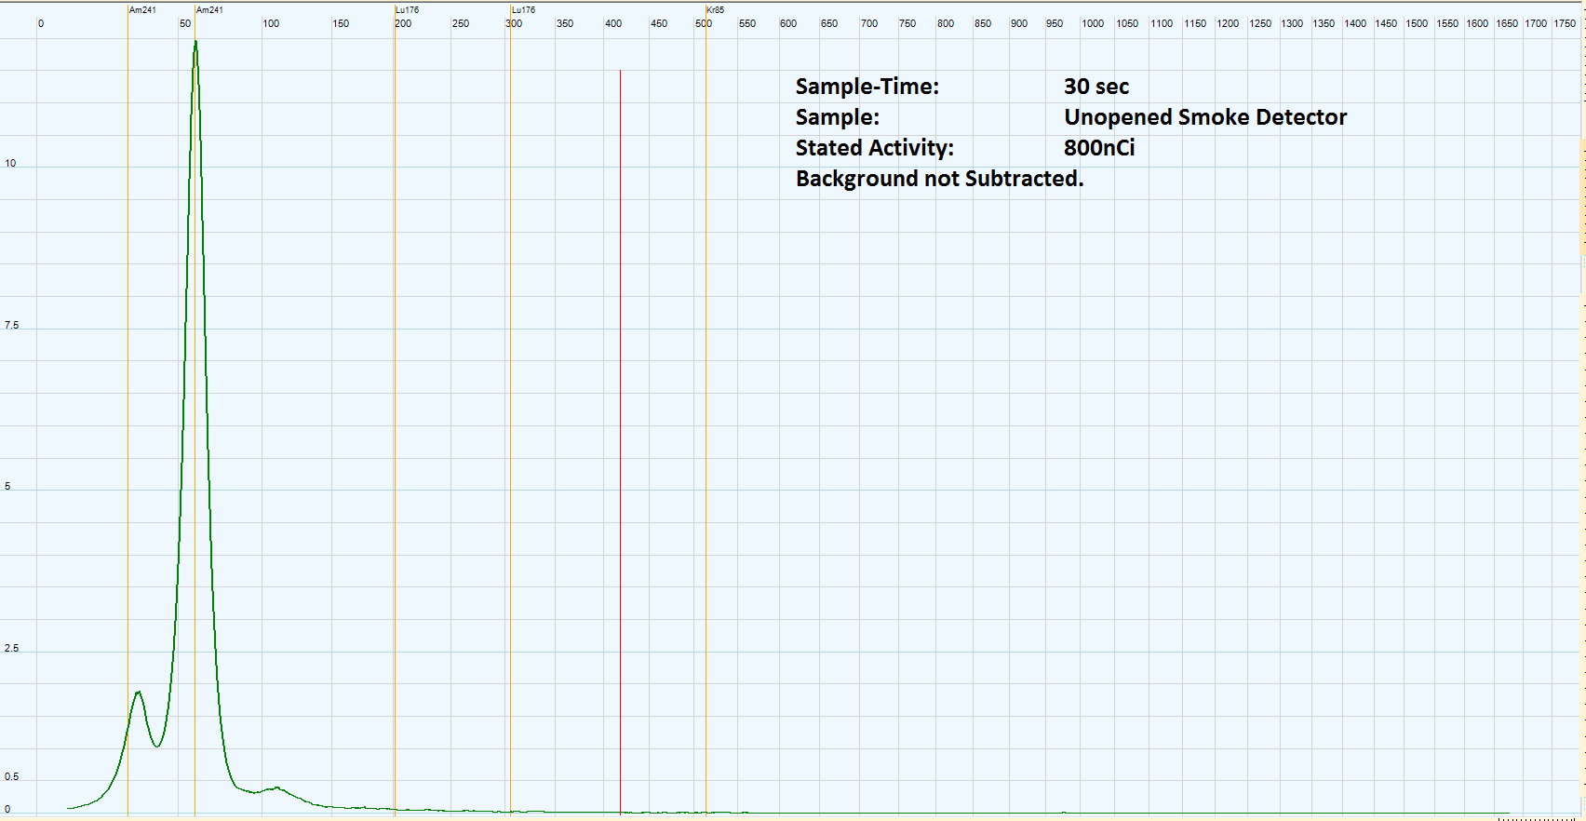Click the 'Sample-Time:' annotation label
The height and width of the screenshot is (821, 1586).
click(x=867, y=87)
